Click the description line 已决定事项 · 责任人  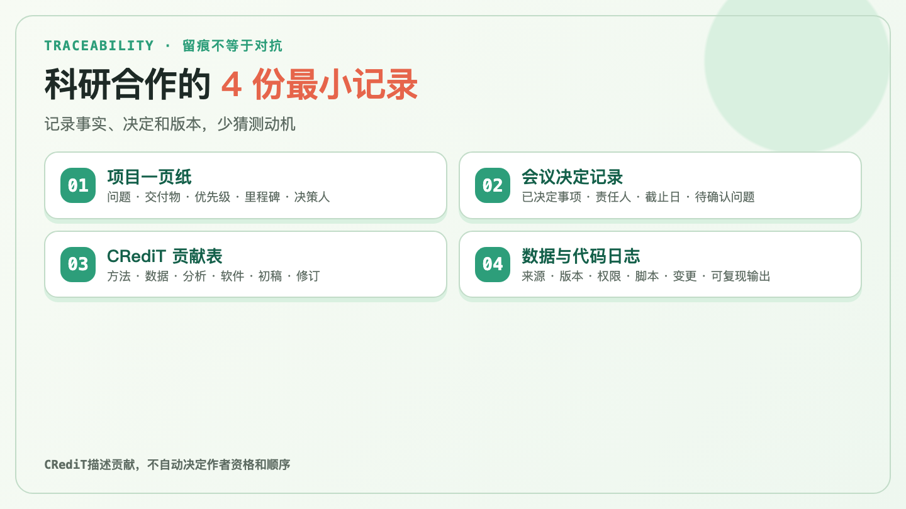tap(638, 197)
